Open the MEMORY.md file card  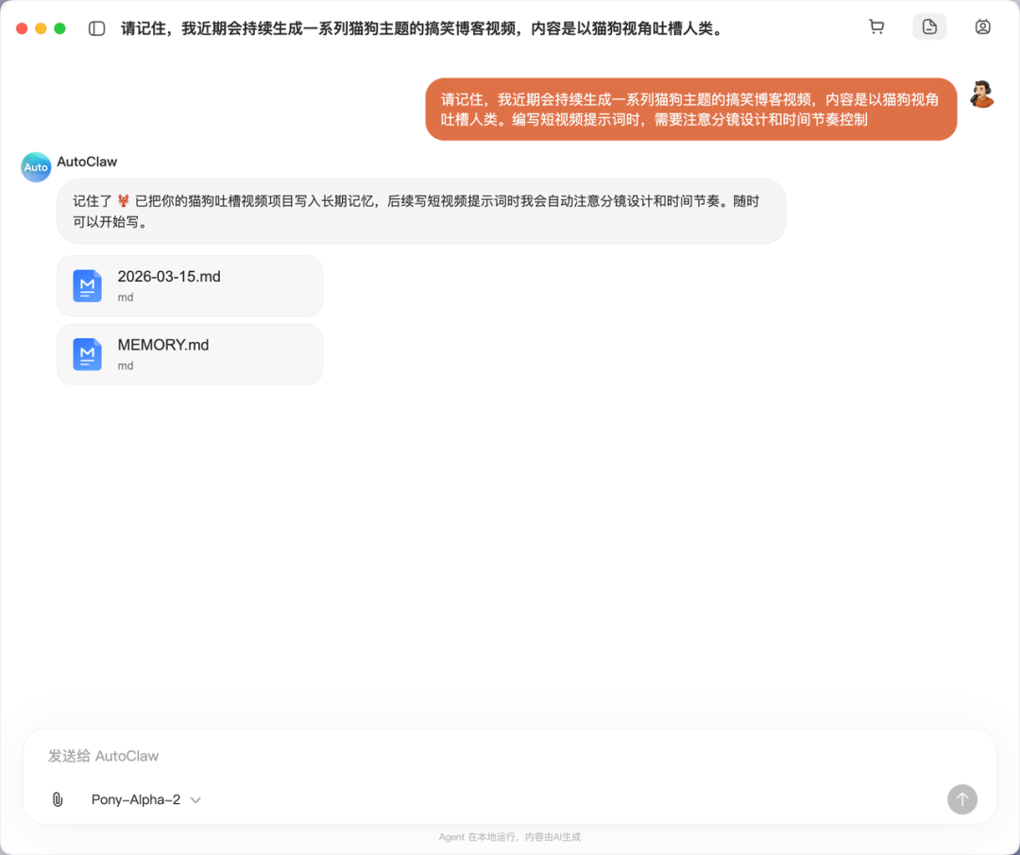[x=189, y=354]
